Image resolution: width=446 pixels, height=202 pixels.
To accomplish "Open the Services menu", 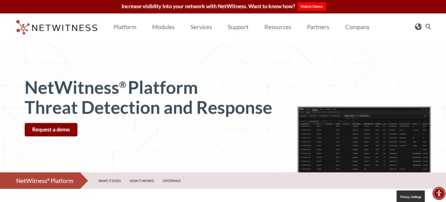I will pyautogui.click(x=201, y=27).
